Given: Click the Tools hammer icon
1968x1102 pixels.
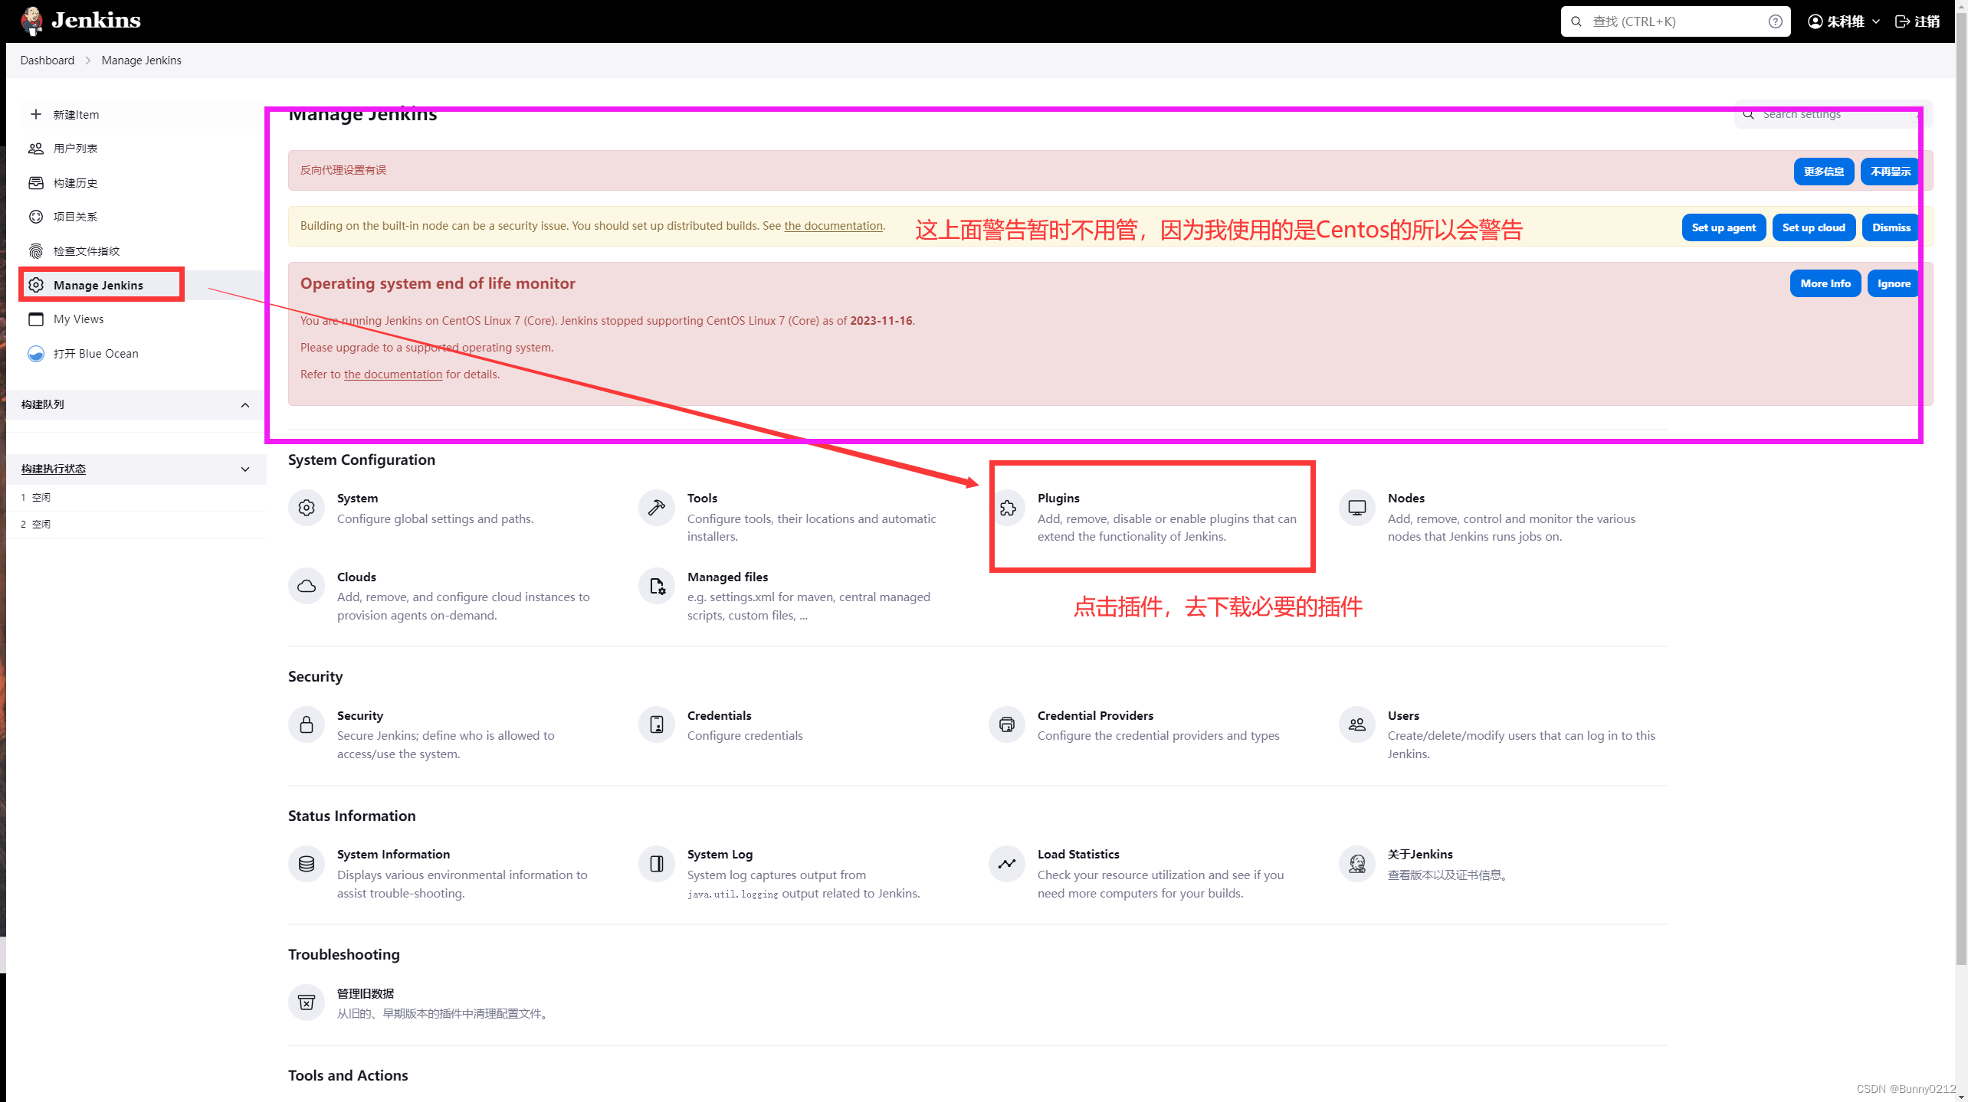Looking at the screenshot, I should tap(657, 508).
